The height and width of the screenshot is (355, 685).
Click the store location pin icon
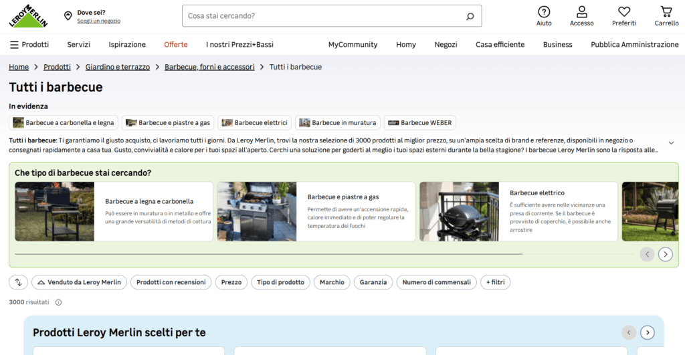[68, 16]
